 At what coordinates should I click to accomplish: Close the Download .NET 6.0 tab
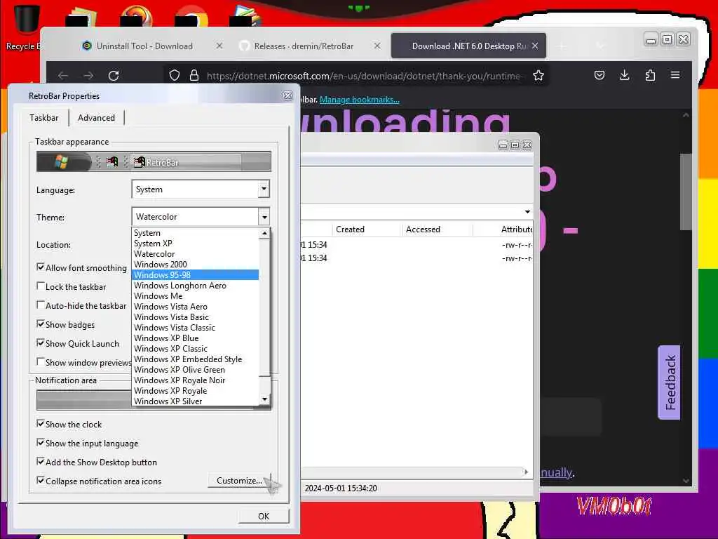tap(535, 46)
